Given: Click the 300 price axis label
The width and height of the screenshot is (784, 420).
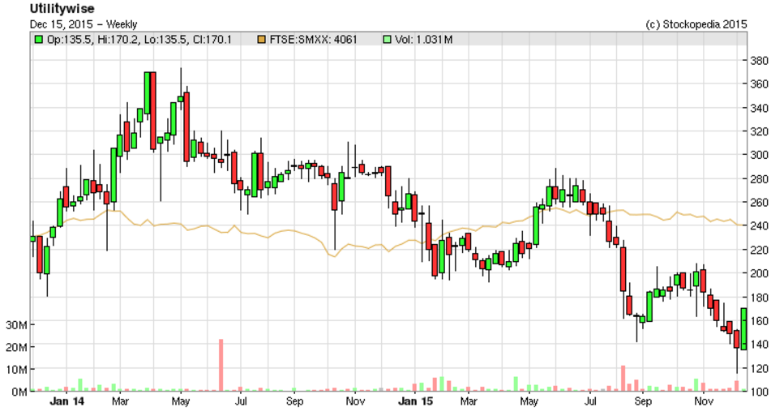Looking at the screenshot, I should pyautogui.click(x=759, y=155).
